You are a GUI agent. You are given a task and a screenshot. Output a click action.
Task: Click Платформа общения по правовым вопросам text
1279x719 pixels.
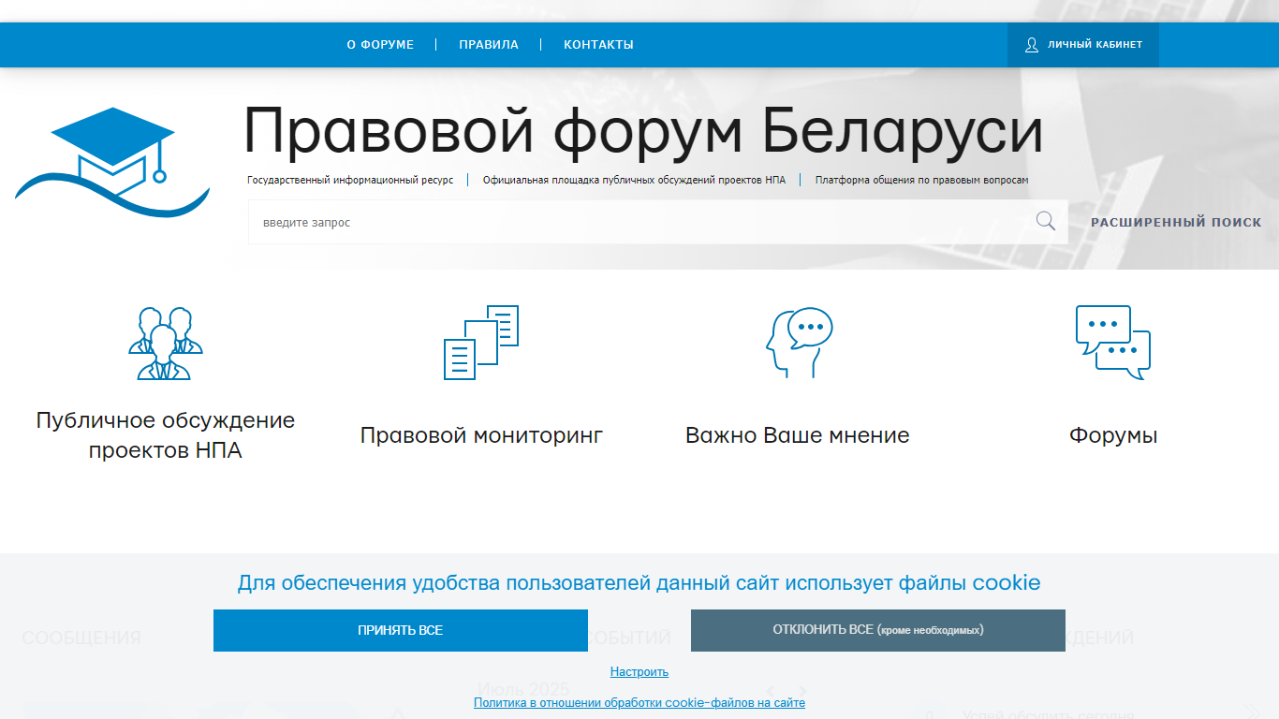point(922,180)
